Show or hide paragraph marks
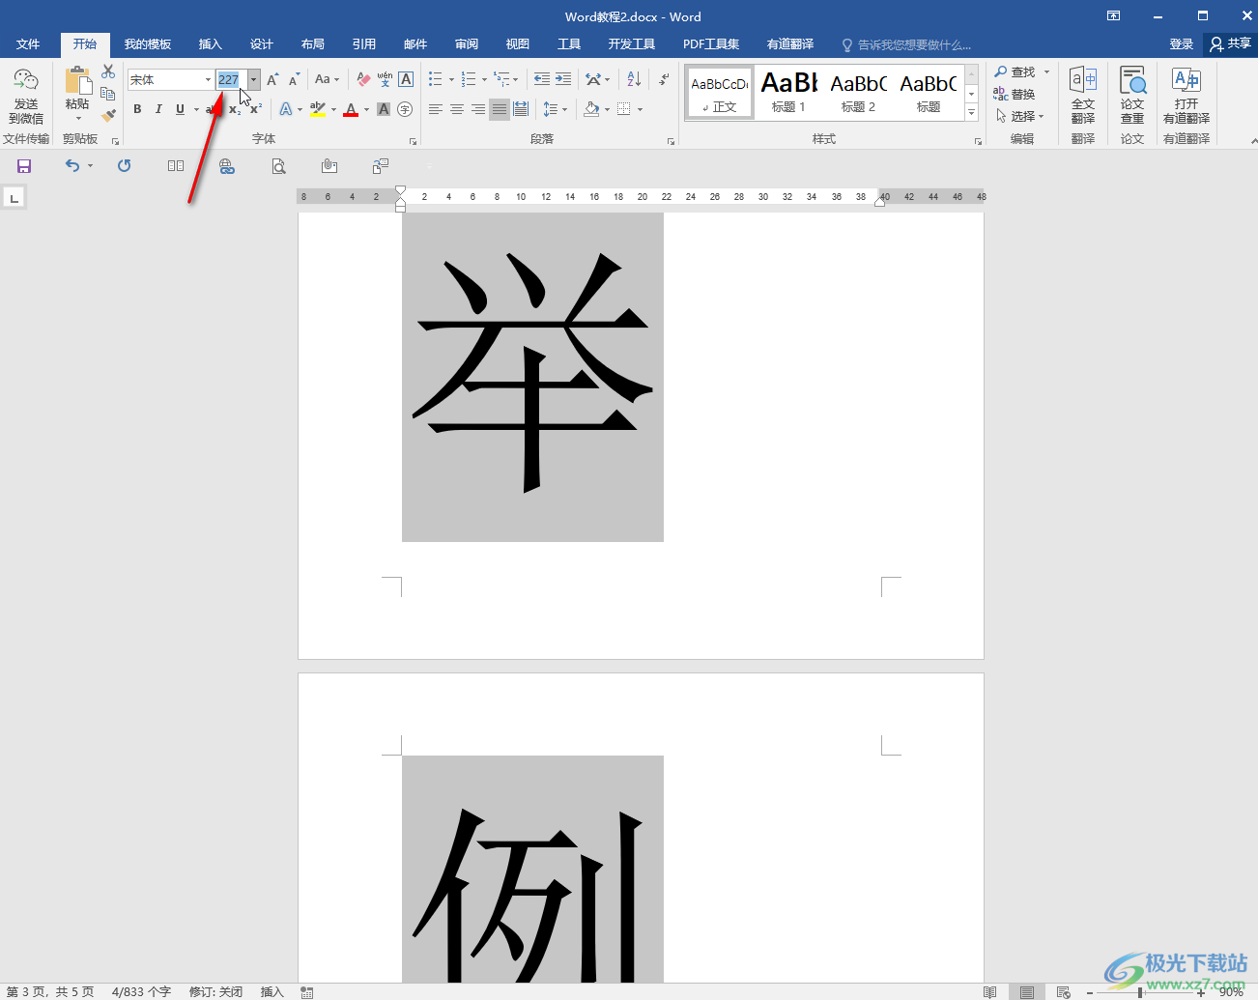The height and width of the screenshot is (1000, 1258). tap(664, 79)
